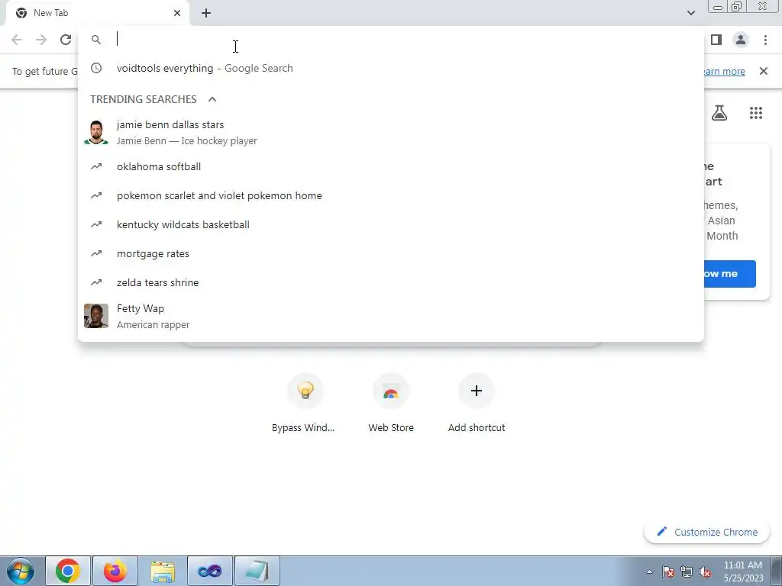Select the New Tab tab
This screenshot has width=782, height=586.
[97, 13]
